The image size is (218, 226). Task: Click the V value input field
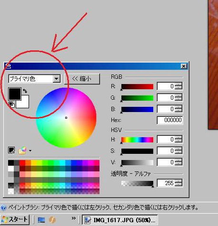click(x=166, y=162)
